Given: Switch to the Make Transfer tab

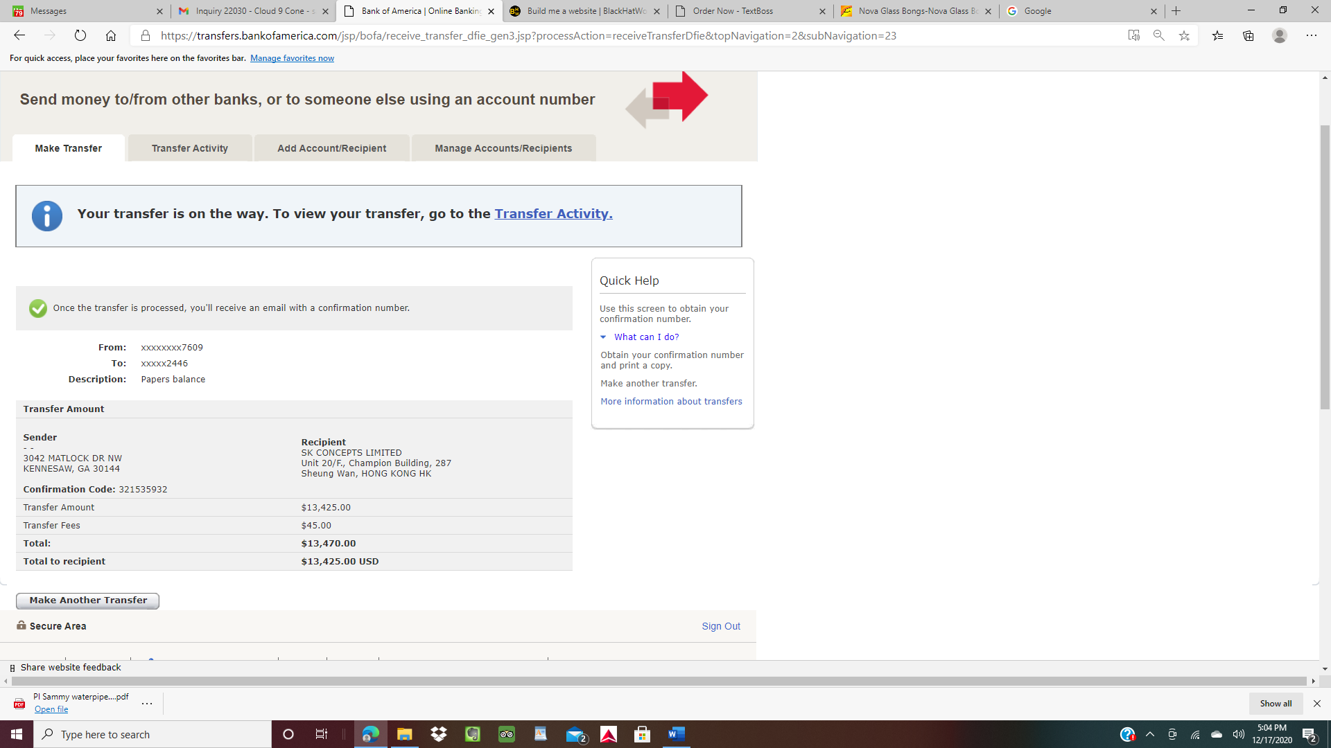Looking at the screenshot, I should pos(69,148).
